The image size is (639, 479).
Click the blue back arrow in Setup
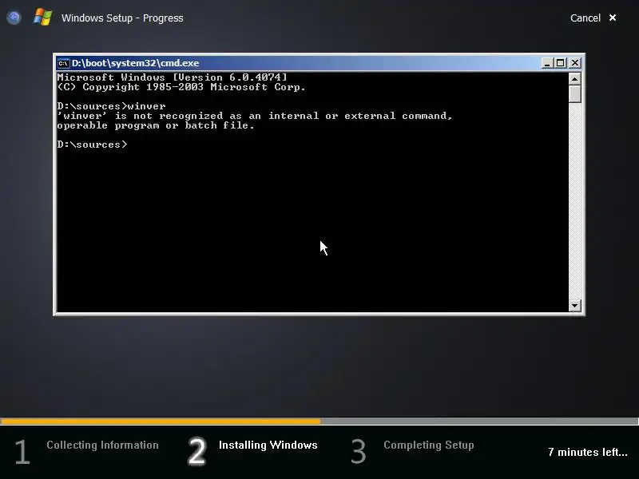14,18
